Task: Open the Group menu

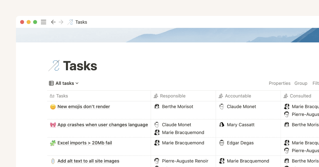Action: click(x=301, y=83)
